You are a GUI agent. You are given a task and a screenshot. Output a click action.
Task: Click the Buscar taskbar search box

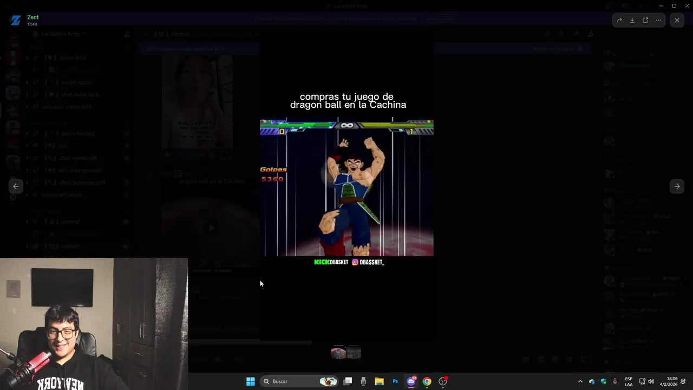coord(299,381)
